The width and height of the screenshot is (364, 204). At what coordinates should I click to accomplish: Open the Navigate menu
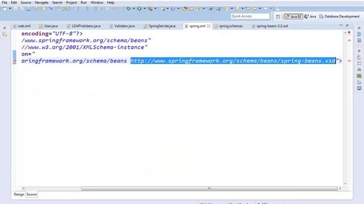tap(42, 2)
